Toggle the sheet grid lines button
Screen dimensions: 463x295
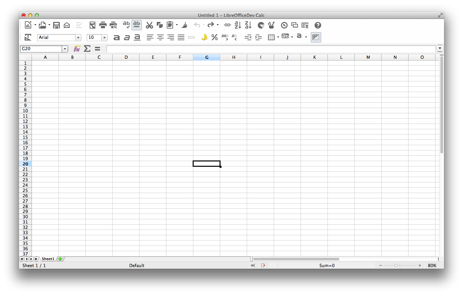click(316, 38)
